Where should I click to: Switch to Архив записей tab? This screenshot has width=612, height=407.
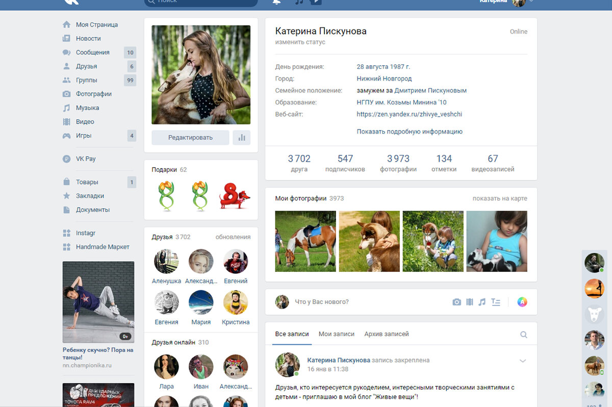[x=387, y=334]
